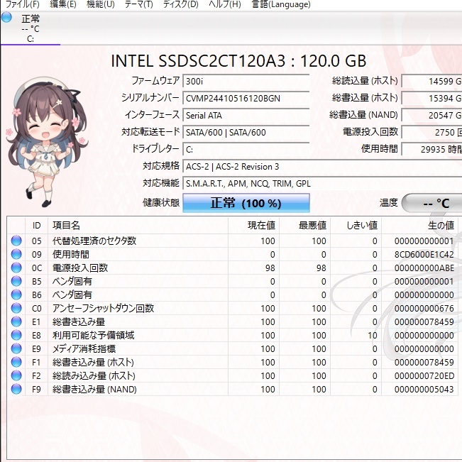Click raw value 0000000720ED
This screenshot has height=462, width=462.
(x=424, y=375)
